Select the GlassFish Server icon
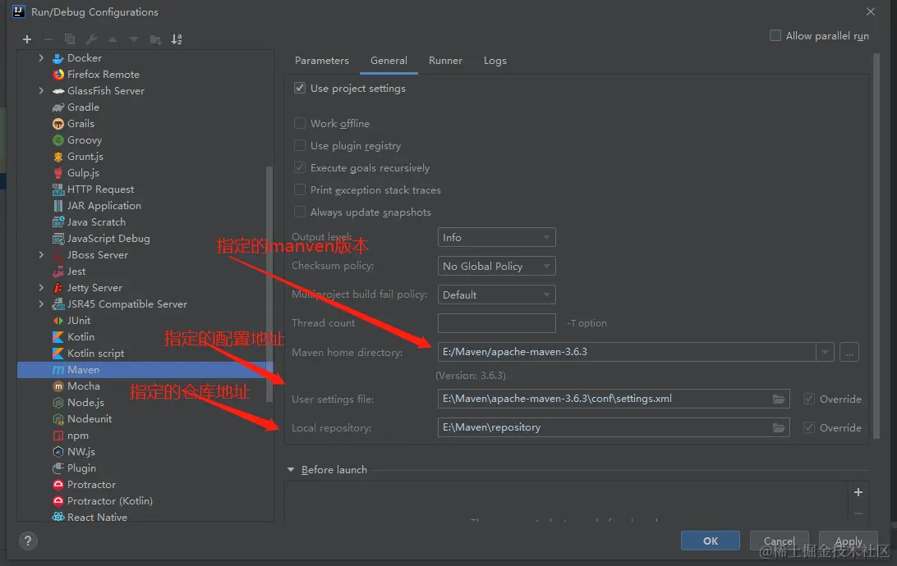 coord(57,91)
